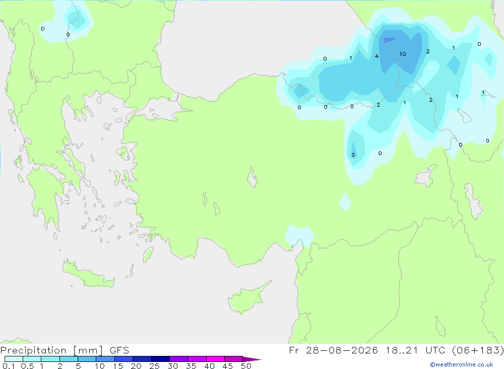Click the precipitation value 10 on the map
Screen dimensions: 504x369
pos(402,54)
